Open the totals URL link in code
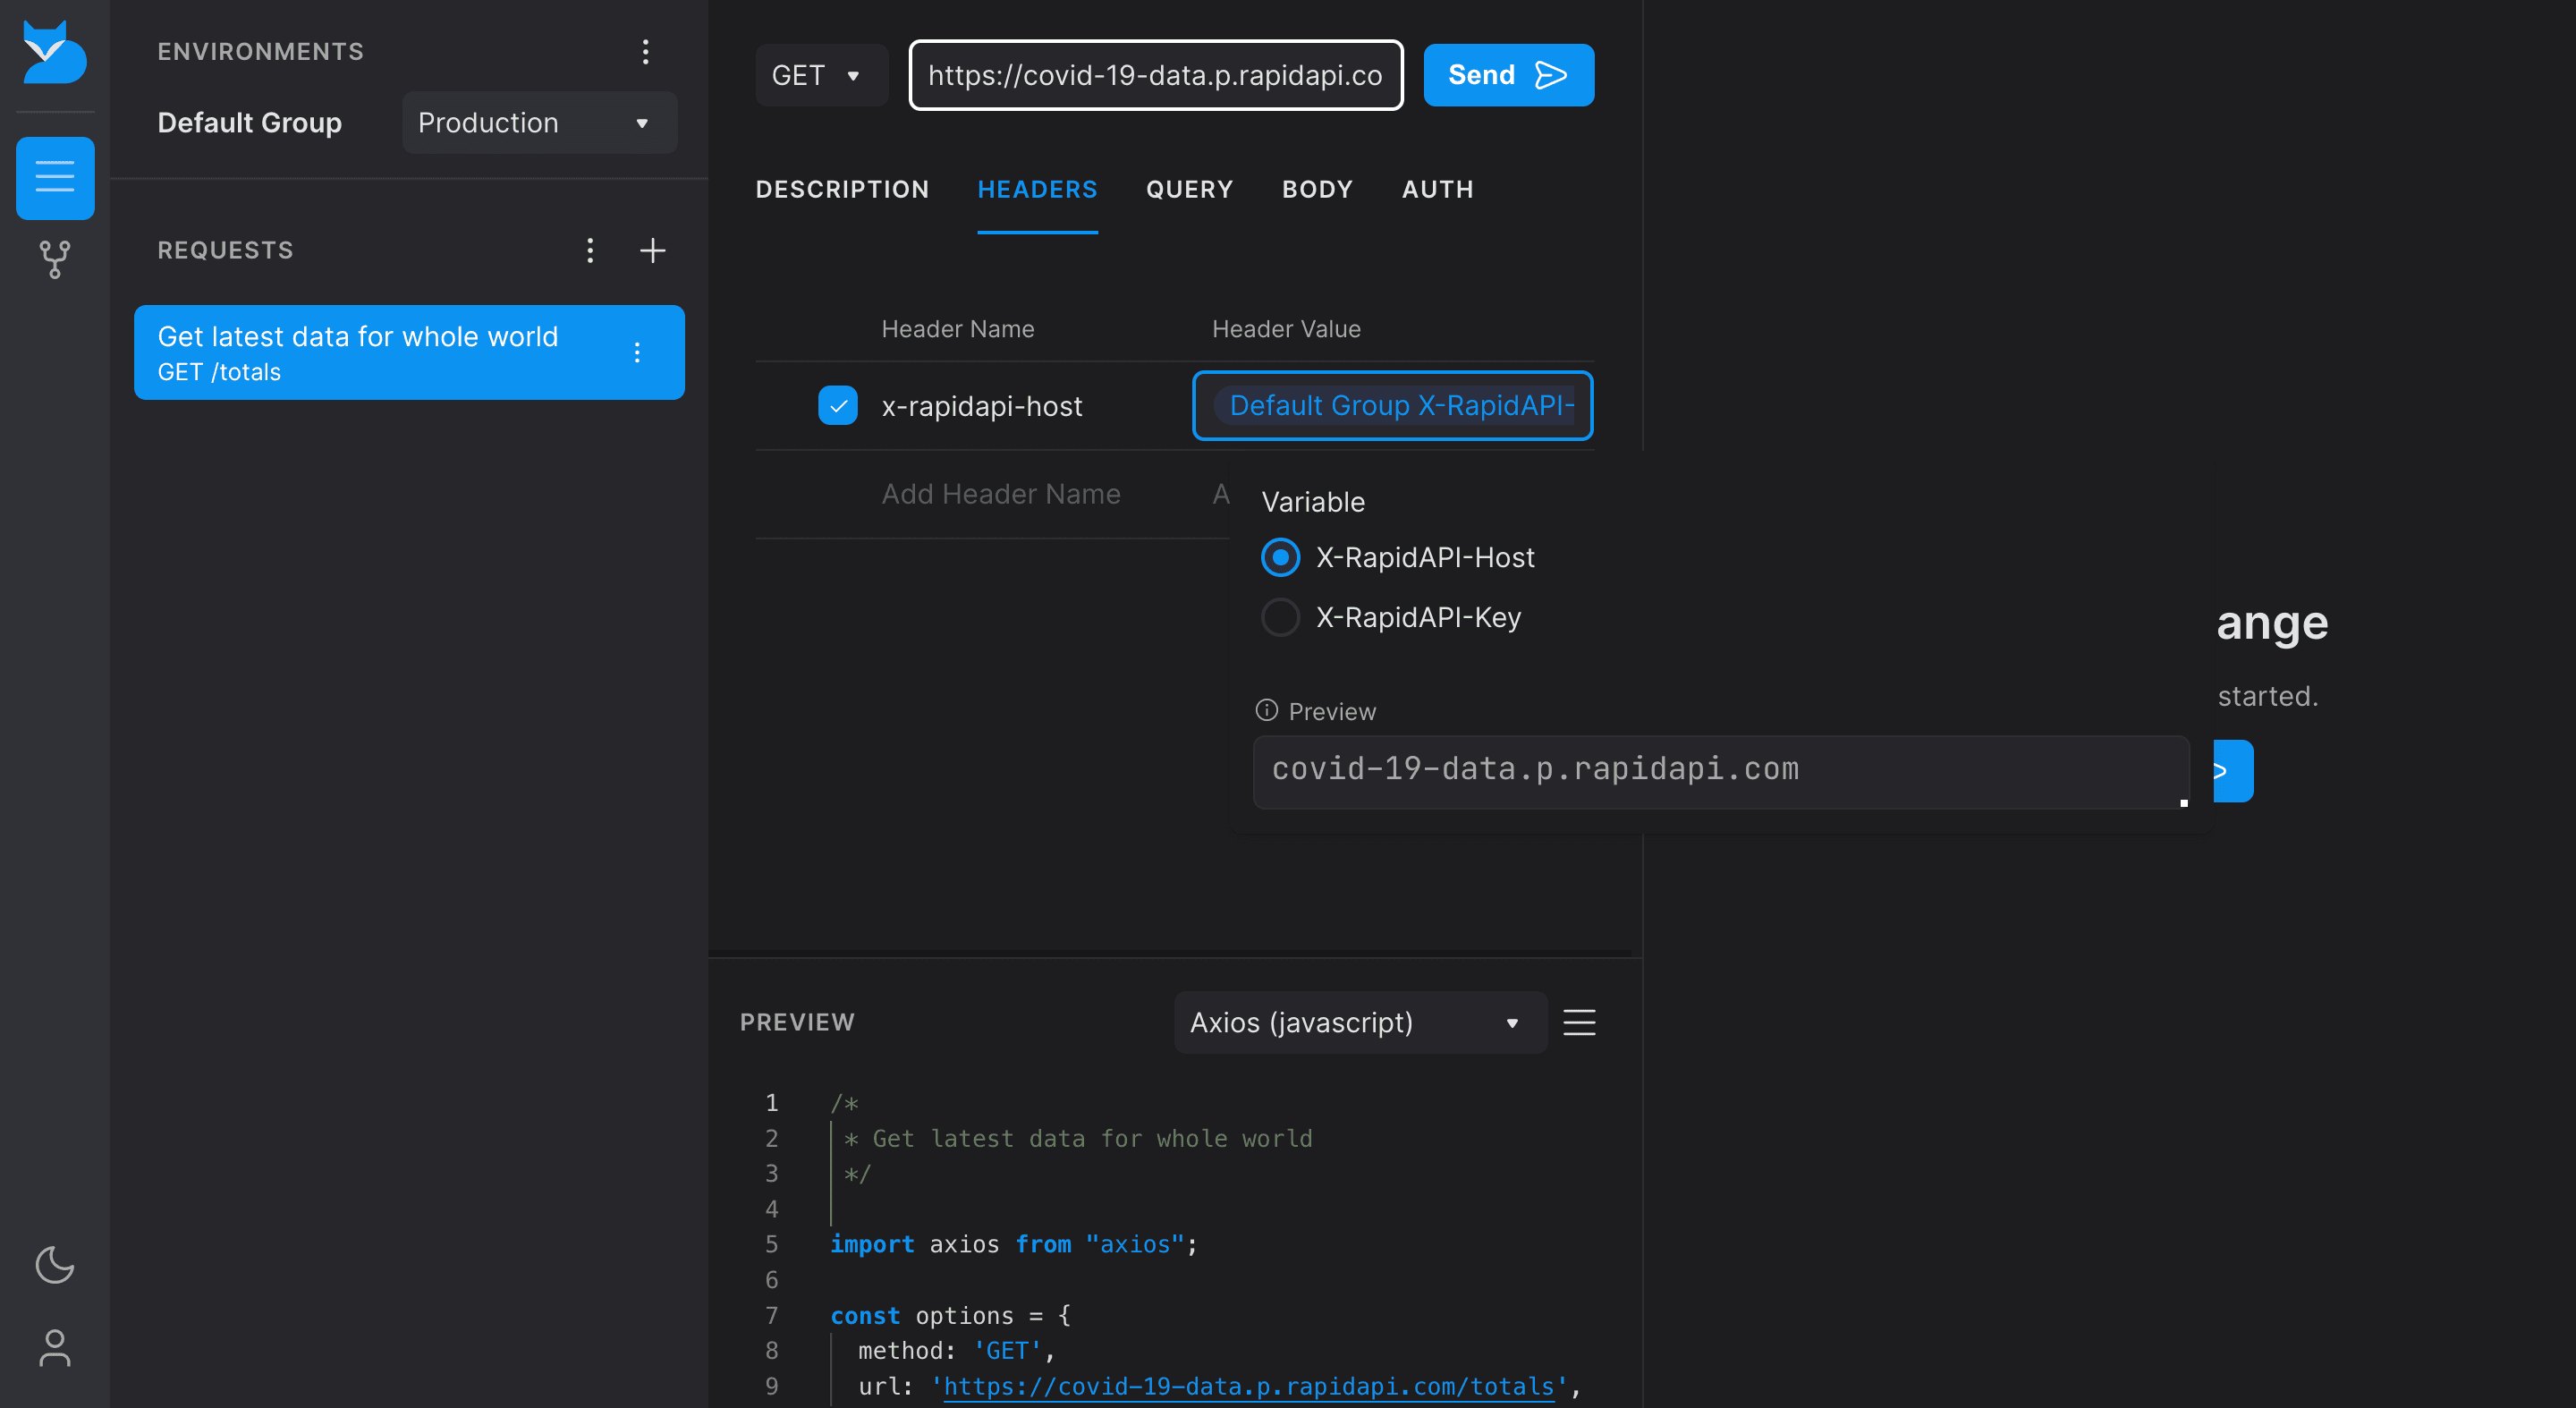The image size is (2576, 1408). [1248, 1386]
